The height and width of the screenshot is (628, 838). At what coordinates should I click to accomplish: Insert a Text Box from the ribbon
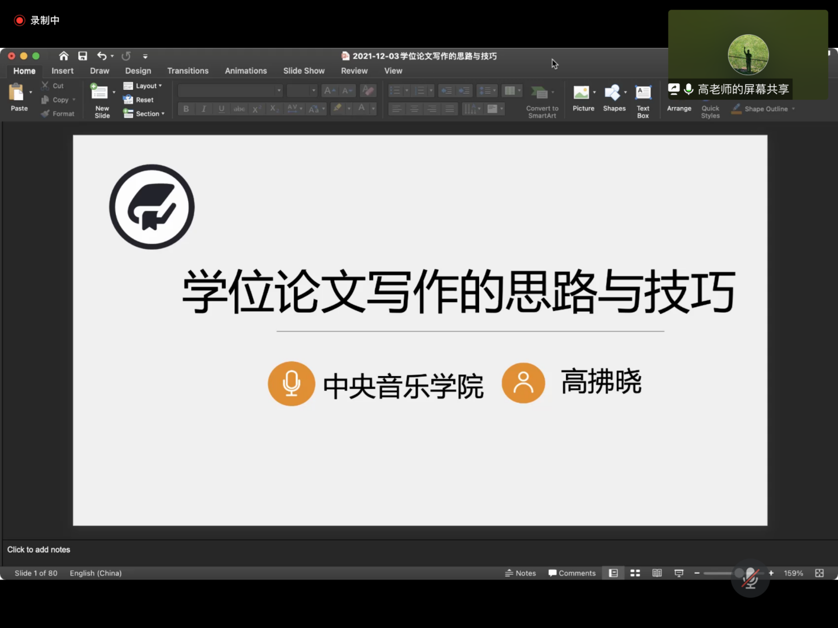[643, 93]
